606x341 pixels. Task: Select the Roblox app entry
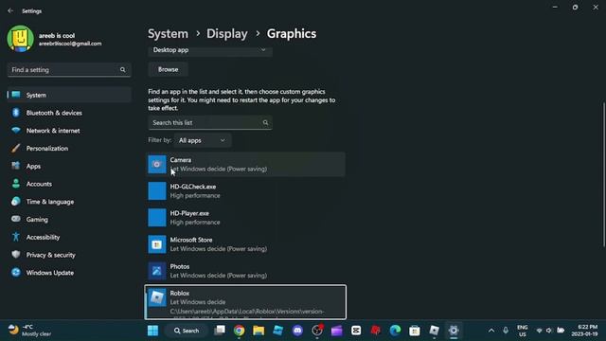tap(245, 302)
